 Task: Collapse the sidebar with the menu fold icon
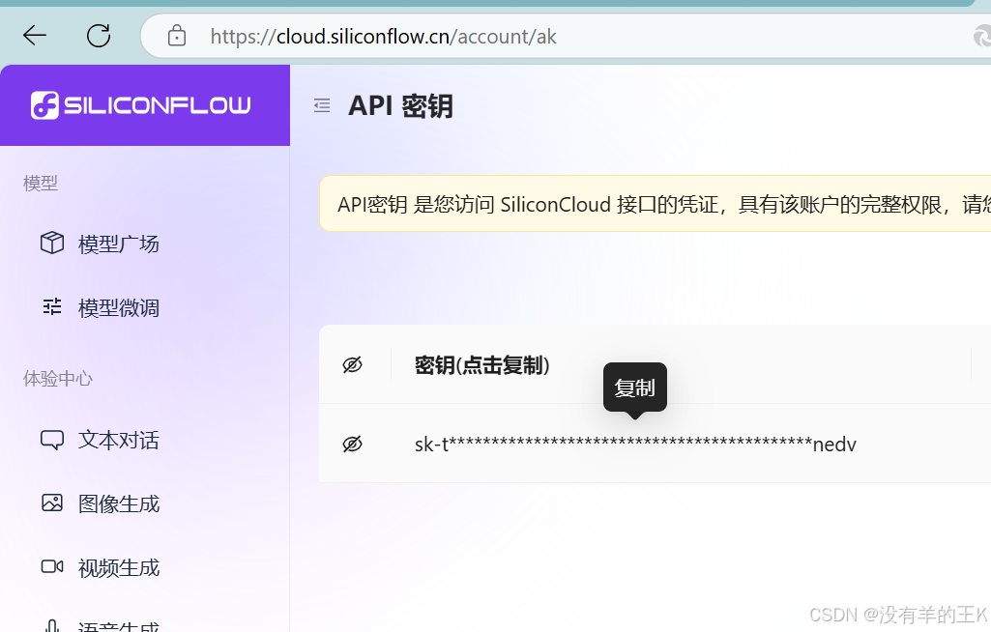point(322,105)
